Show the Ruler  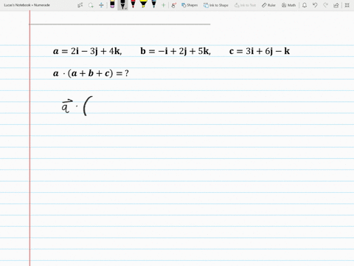click(x=268, y=5)
